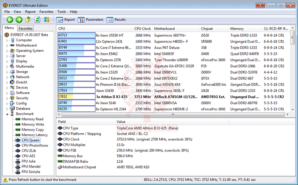The image size is (298, 185).
Task: Select the DirectX icon in tree
Action: point(12,82)
